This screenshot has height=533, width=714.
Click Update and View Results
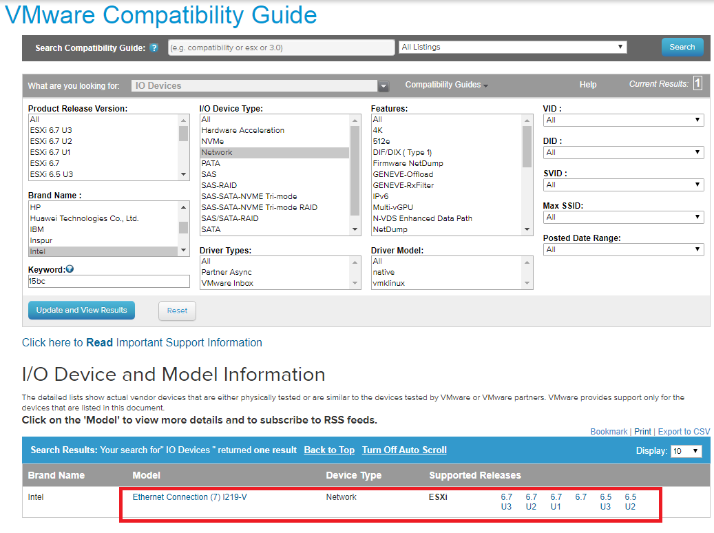tap(81, 311)
